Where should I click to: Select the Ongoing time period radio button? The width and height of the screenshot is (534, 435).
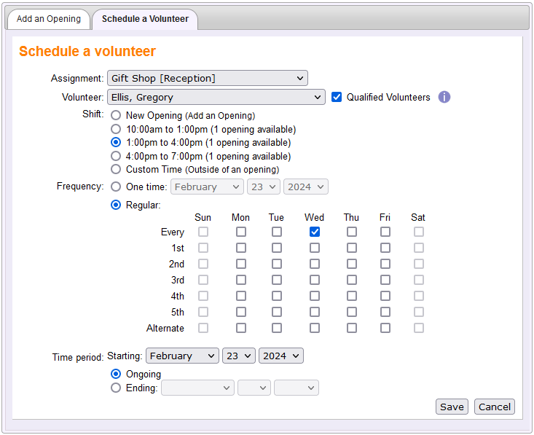(x=116, y=374)
